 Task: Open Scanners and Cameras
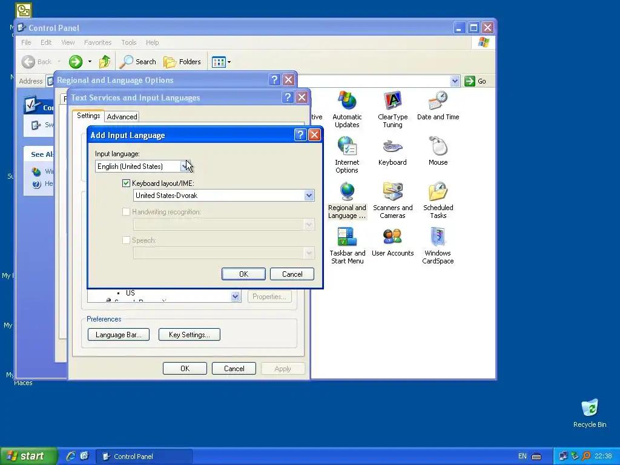tap(392, 200)
